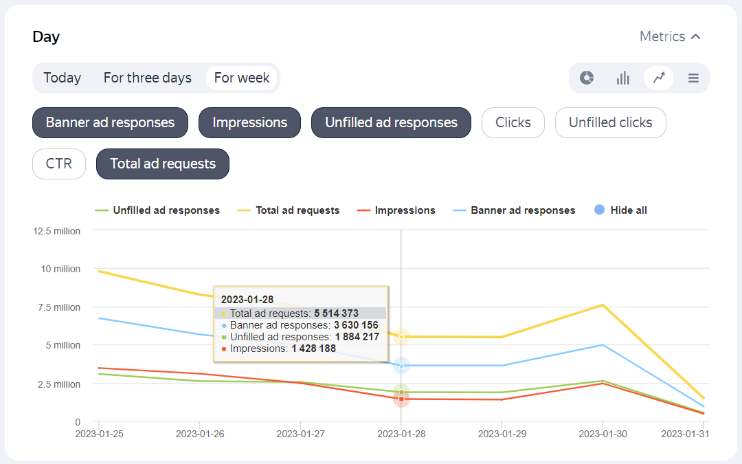The height and width of the screenshot is (464, 742).
Task: Enable the CTR metric chip
Action: pos(58,164)
